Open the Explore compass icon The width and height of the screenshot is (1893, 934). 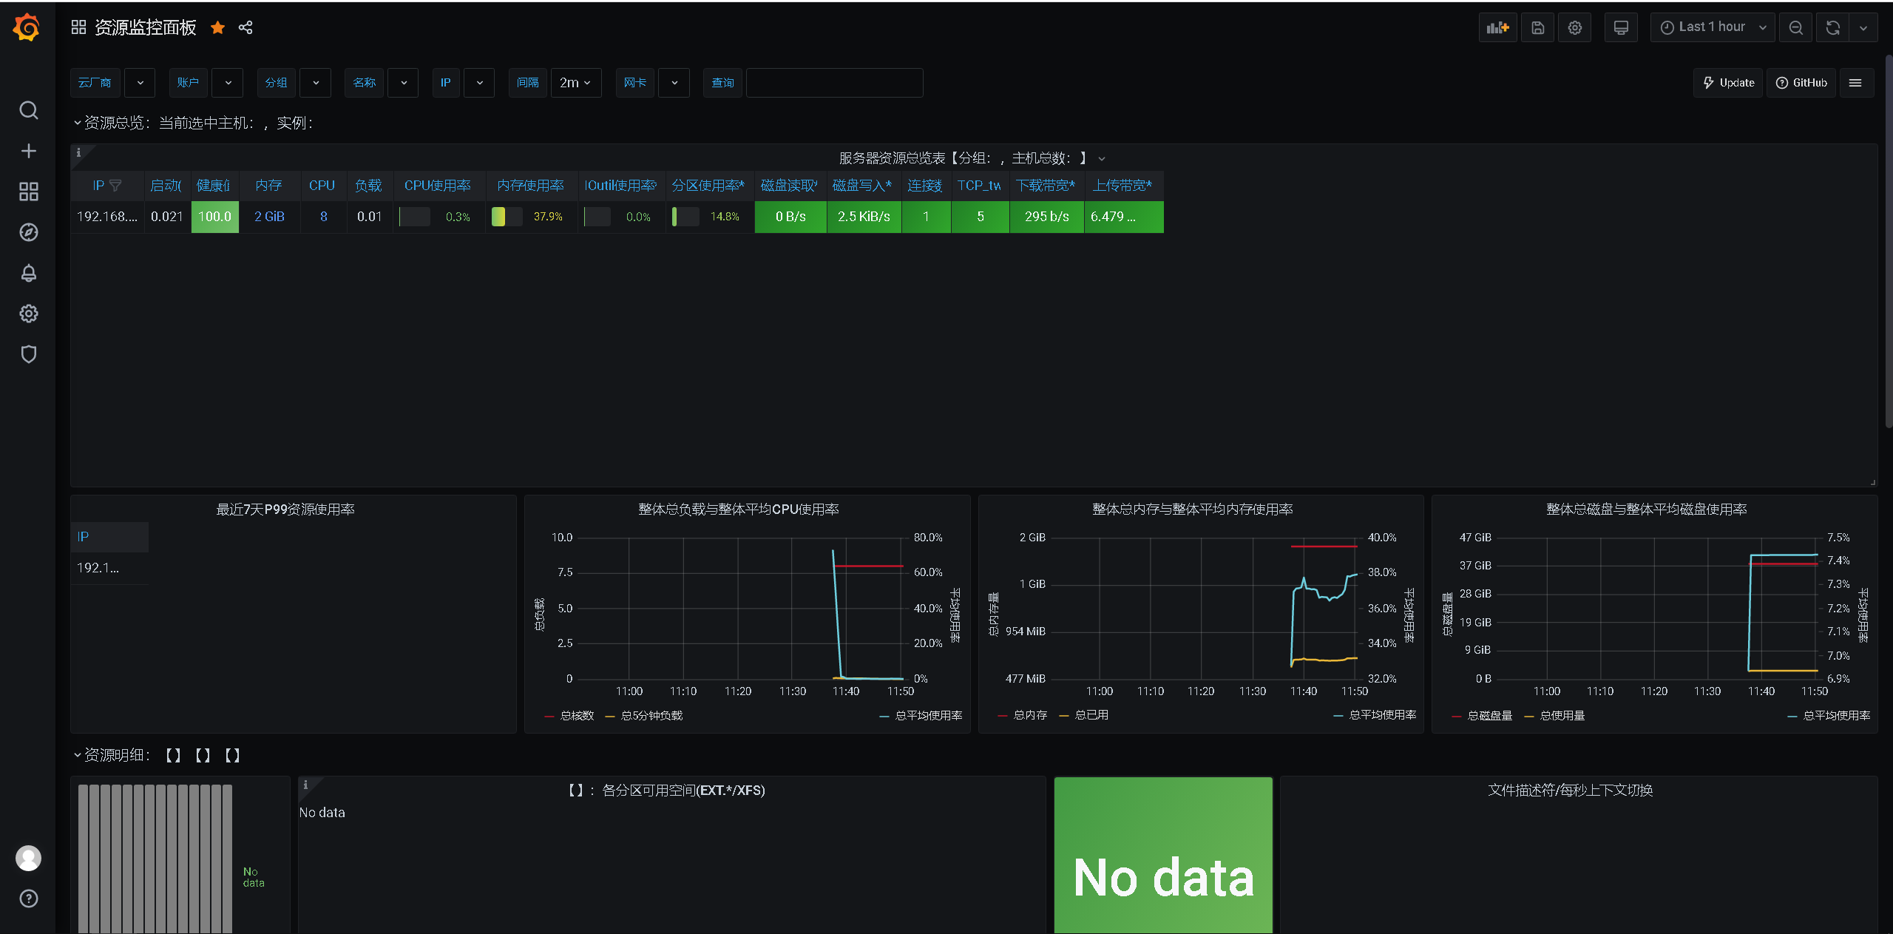point(28,232)
